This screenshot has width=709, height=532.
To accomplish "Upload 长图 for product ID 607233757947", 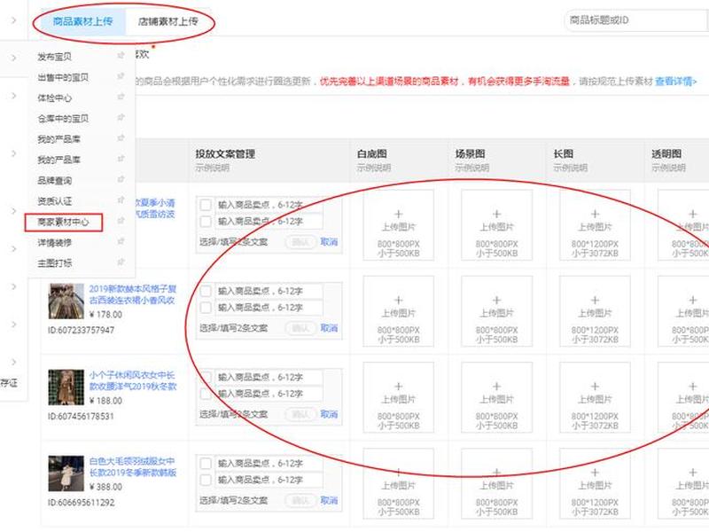I will pos(595,312).
